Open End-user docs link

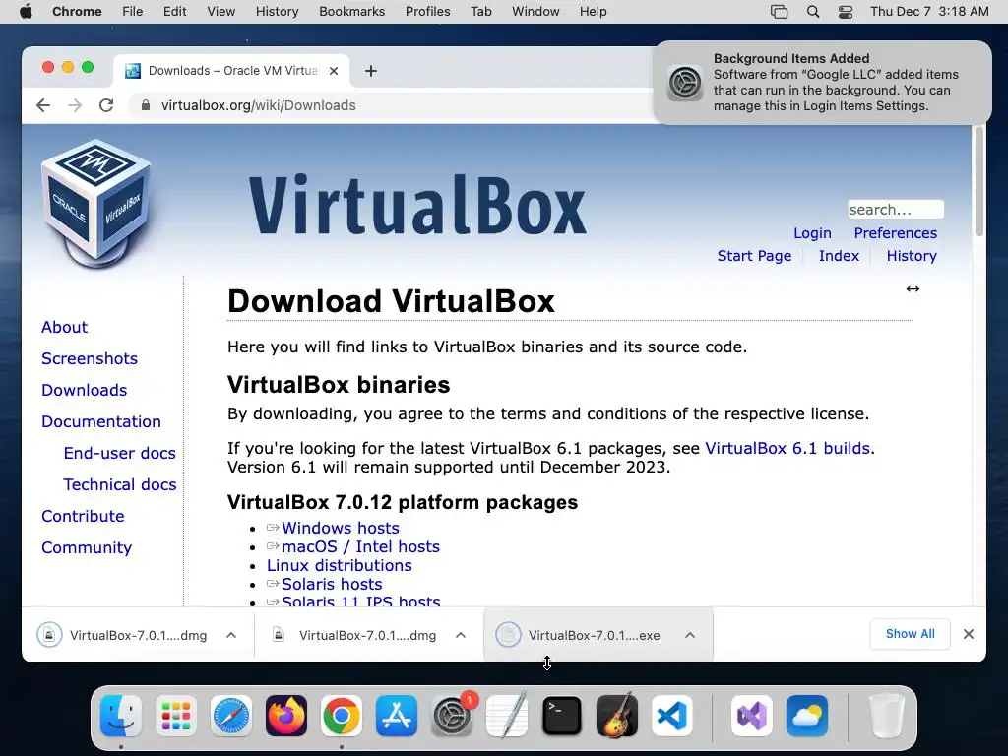(x=119, y=453)
